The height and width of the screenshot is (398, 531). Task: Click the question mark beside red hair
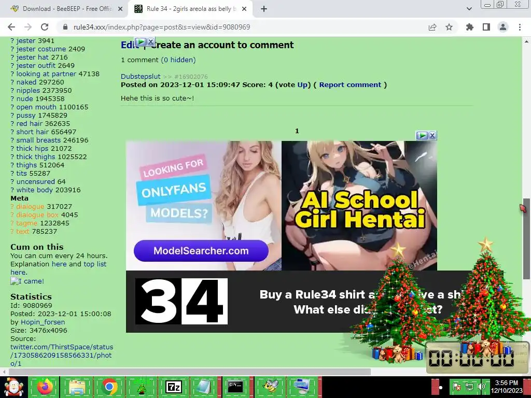click(12, 123)
